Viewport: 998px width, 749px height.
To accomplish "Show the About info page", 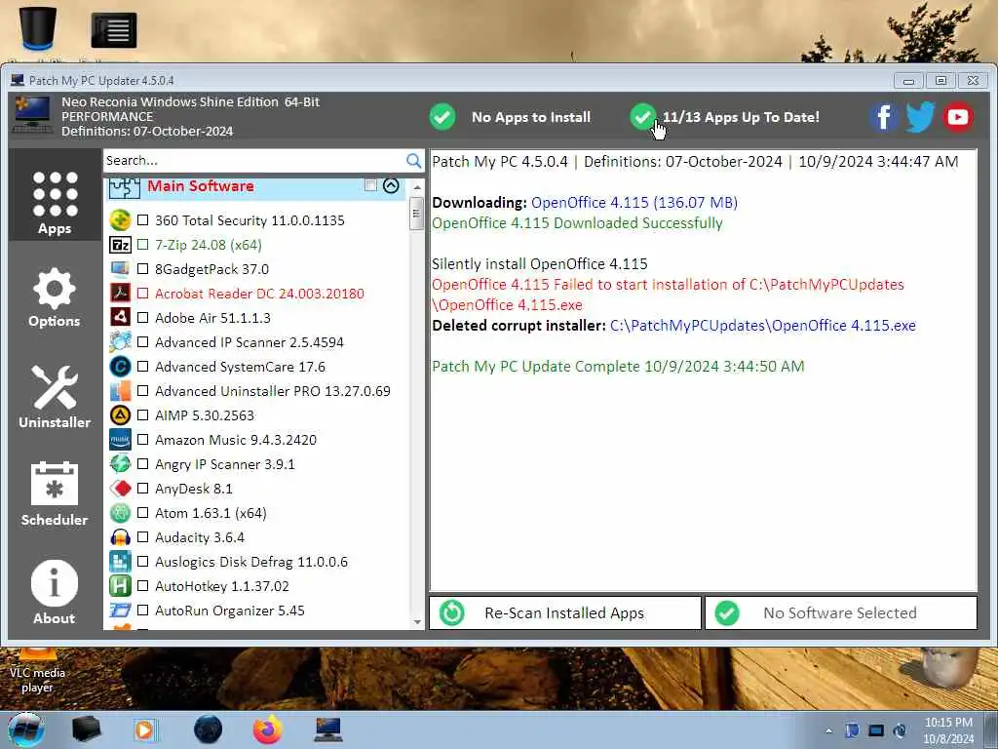I will coord(55,592).
